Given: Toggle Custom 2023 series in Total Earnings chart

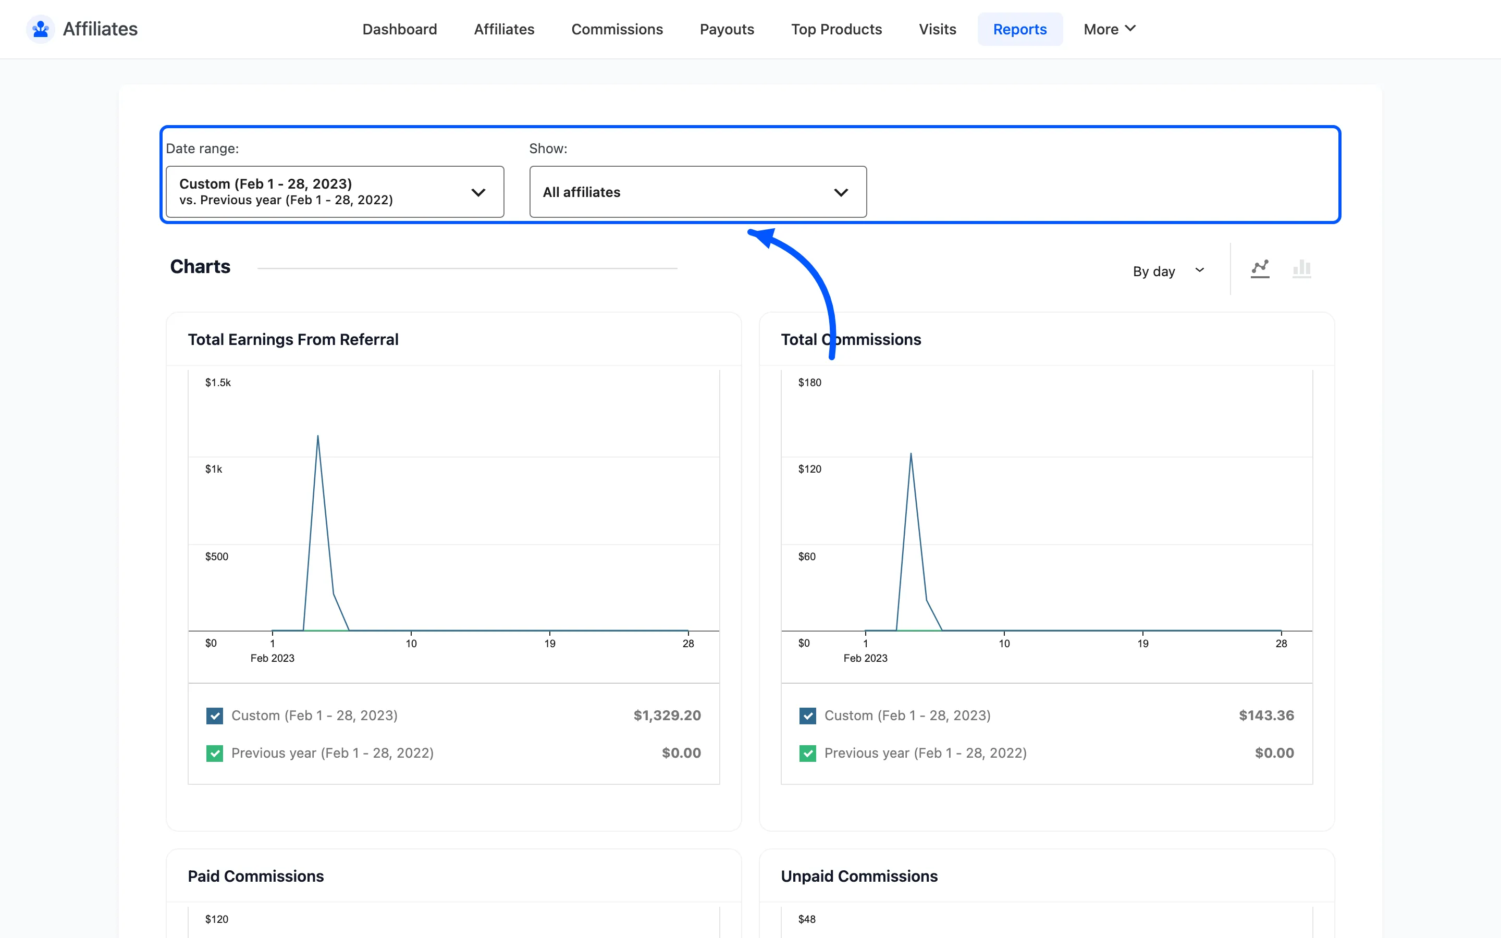Looking at the screenshot, I should (x=215, y=715).
